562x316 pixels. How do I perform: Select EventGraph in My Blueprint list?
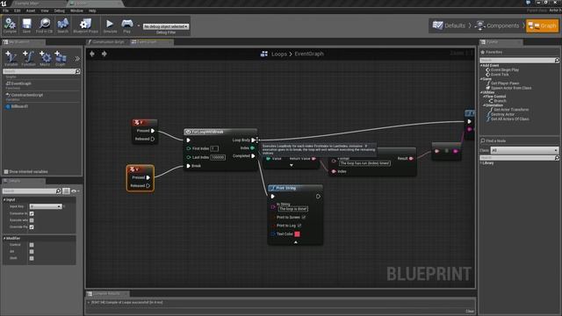(21, 83)
